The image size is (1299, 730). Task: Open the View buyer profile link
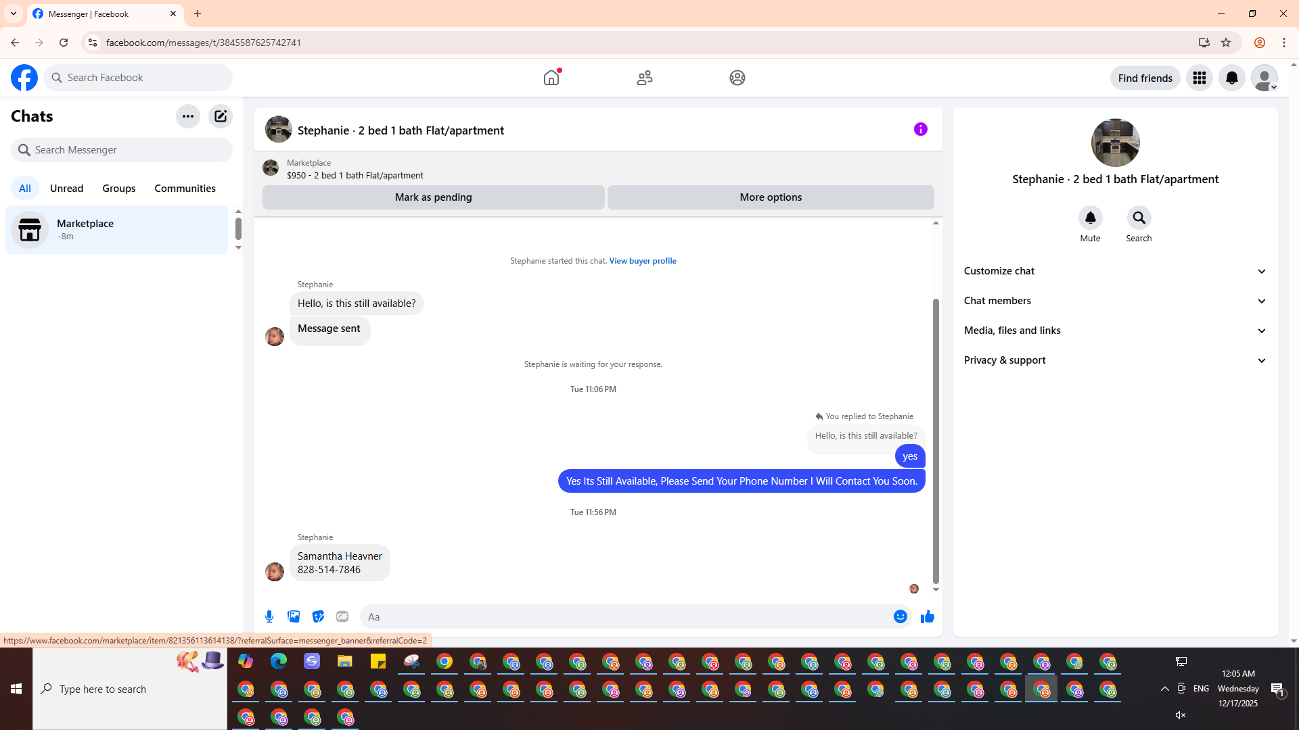coord(643,261)
